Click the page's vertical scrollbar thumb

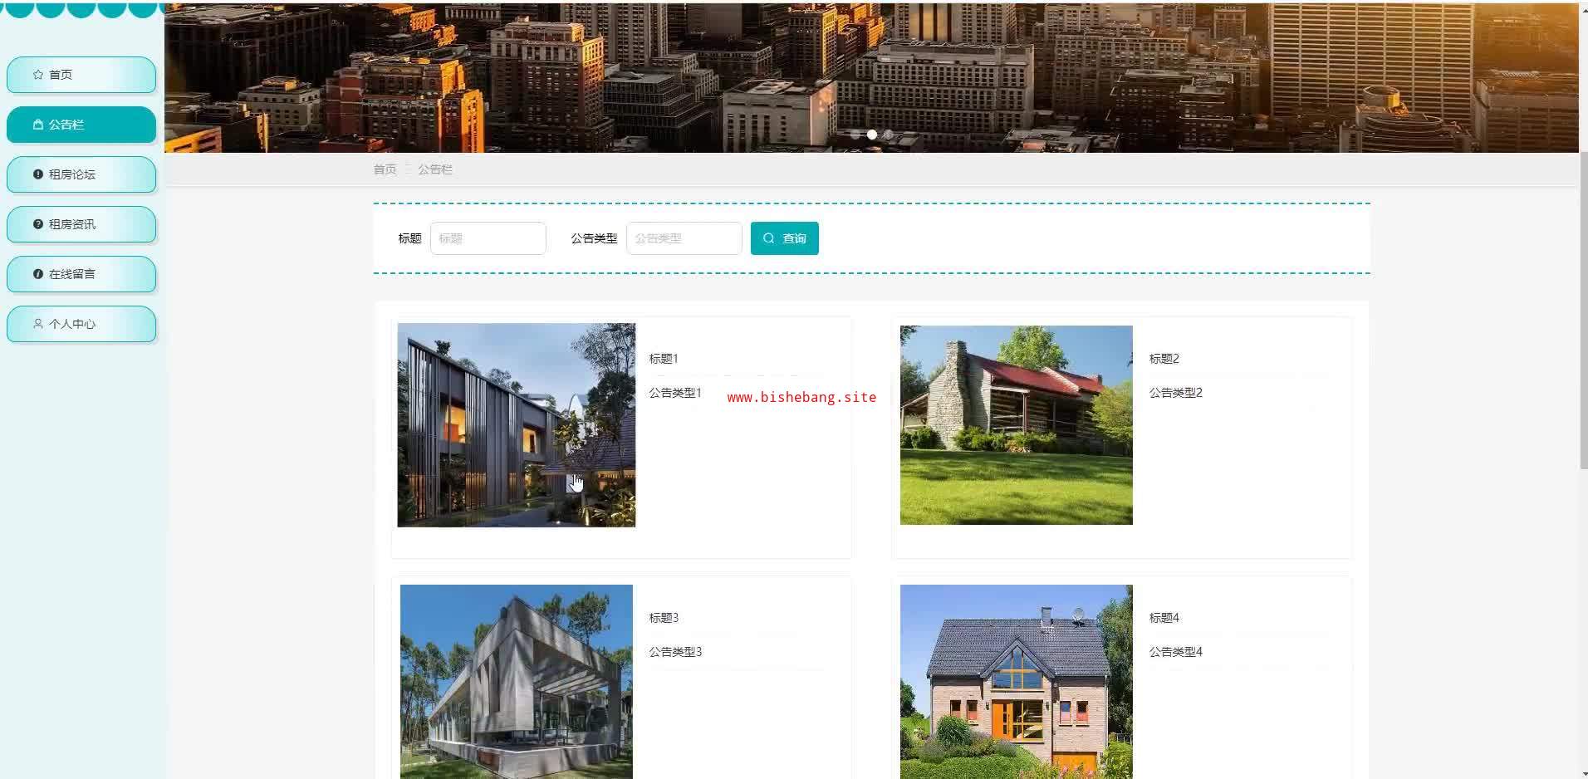1583,311
